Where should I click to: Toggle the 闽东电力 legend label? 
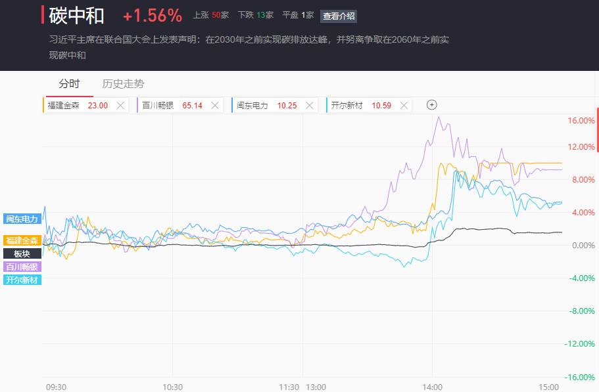click(22, 220)
